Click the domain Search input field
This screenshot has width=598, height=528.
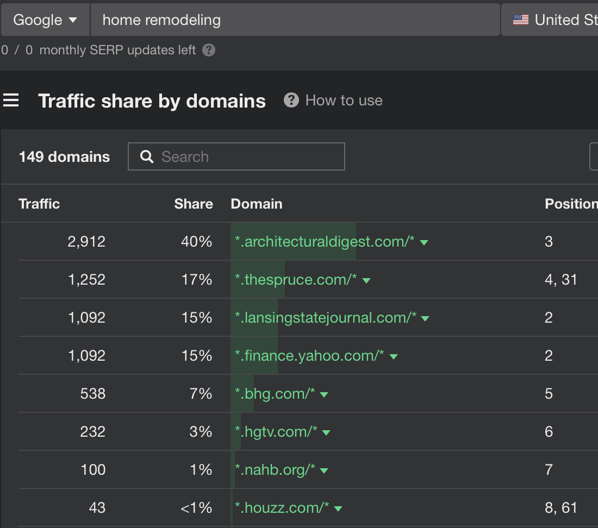(245, 157)
